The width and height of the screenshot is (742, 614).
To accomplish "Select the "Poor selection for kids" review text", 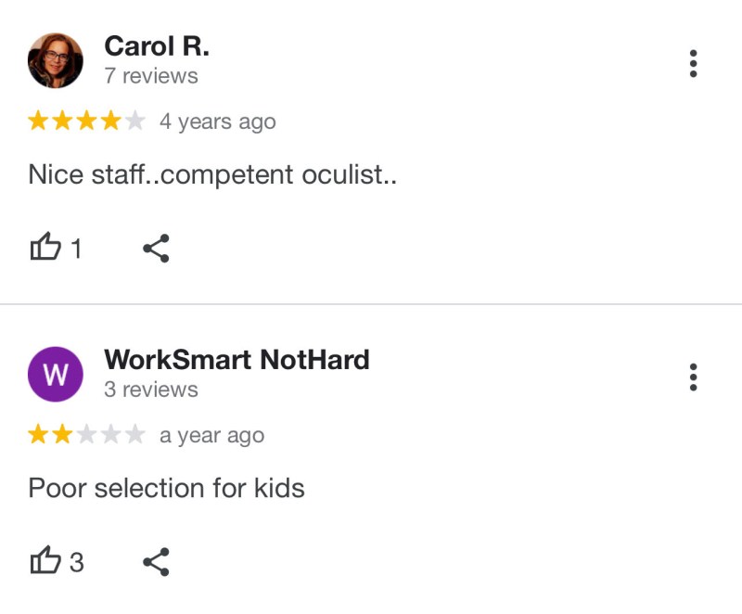I will click(167, 488).
